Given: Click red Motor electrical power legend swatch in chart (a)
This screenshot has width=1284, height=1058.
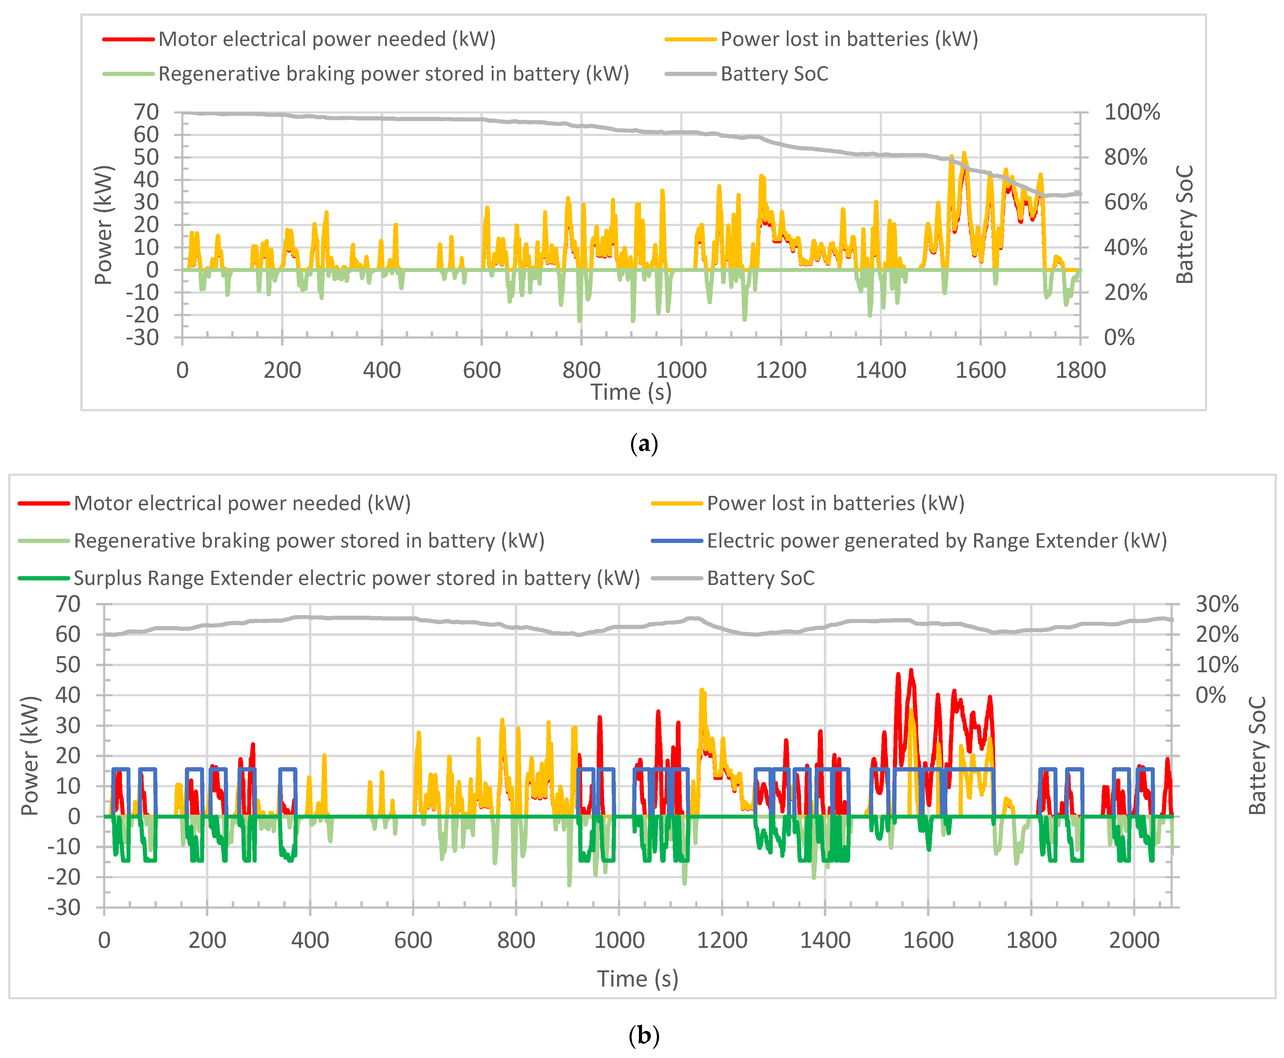Looking at the screenshot, I should pyautogui.click(x=128, y=40).
